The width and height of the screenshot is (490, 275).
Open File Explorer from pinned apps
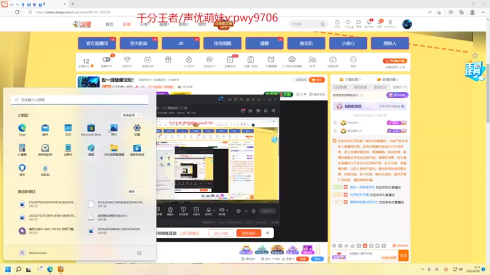114,150
